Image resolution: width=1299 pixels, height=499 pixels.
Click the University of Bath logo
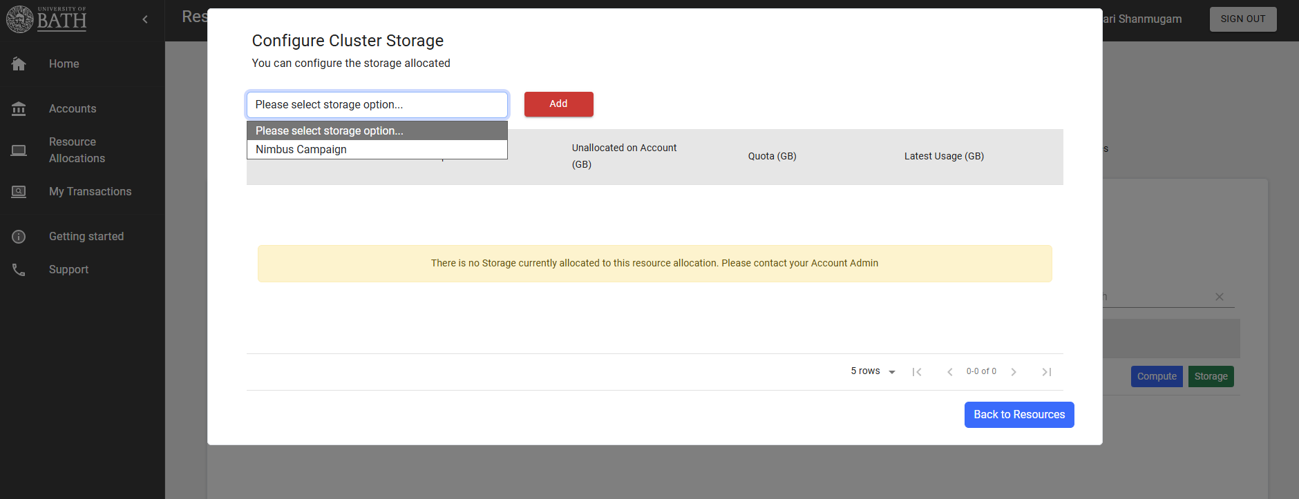point(47,19)
